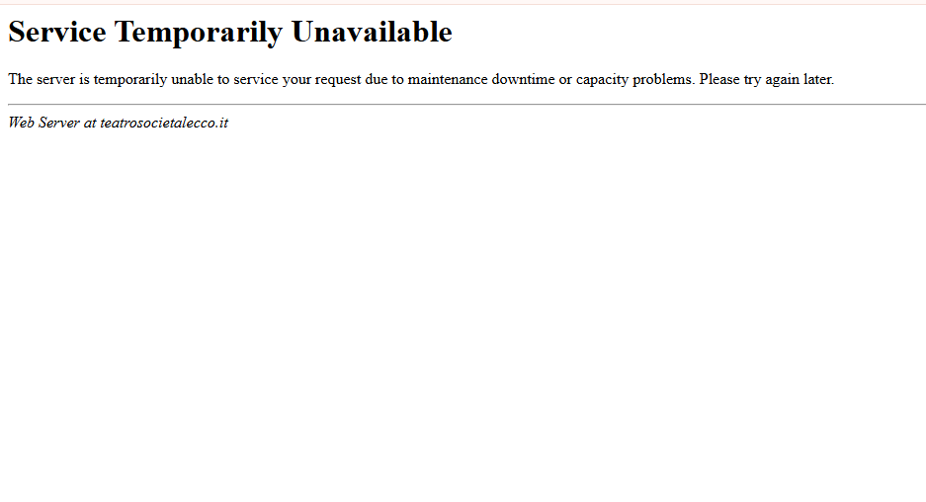
Task: Click the word "temporarily" in the paragraph
Action: click(x=129, y=80)
